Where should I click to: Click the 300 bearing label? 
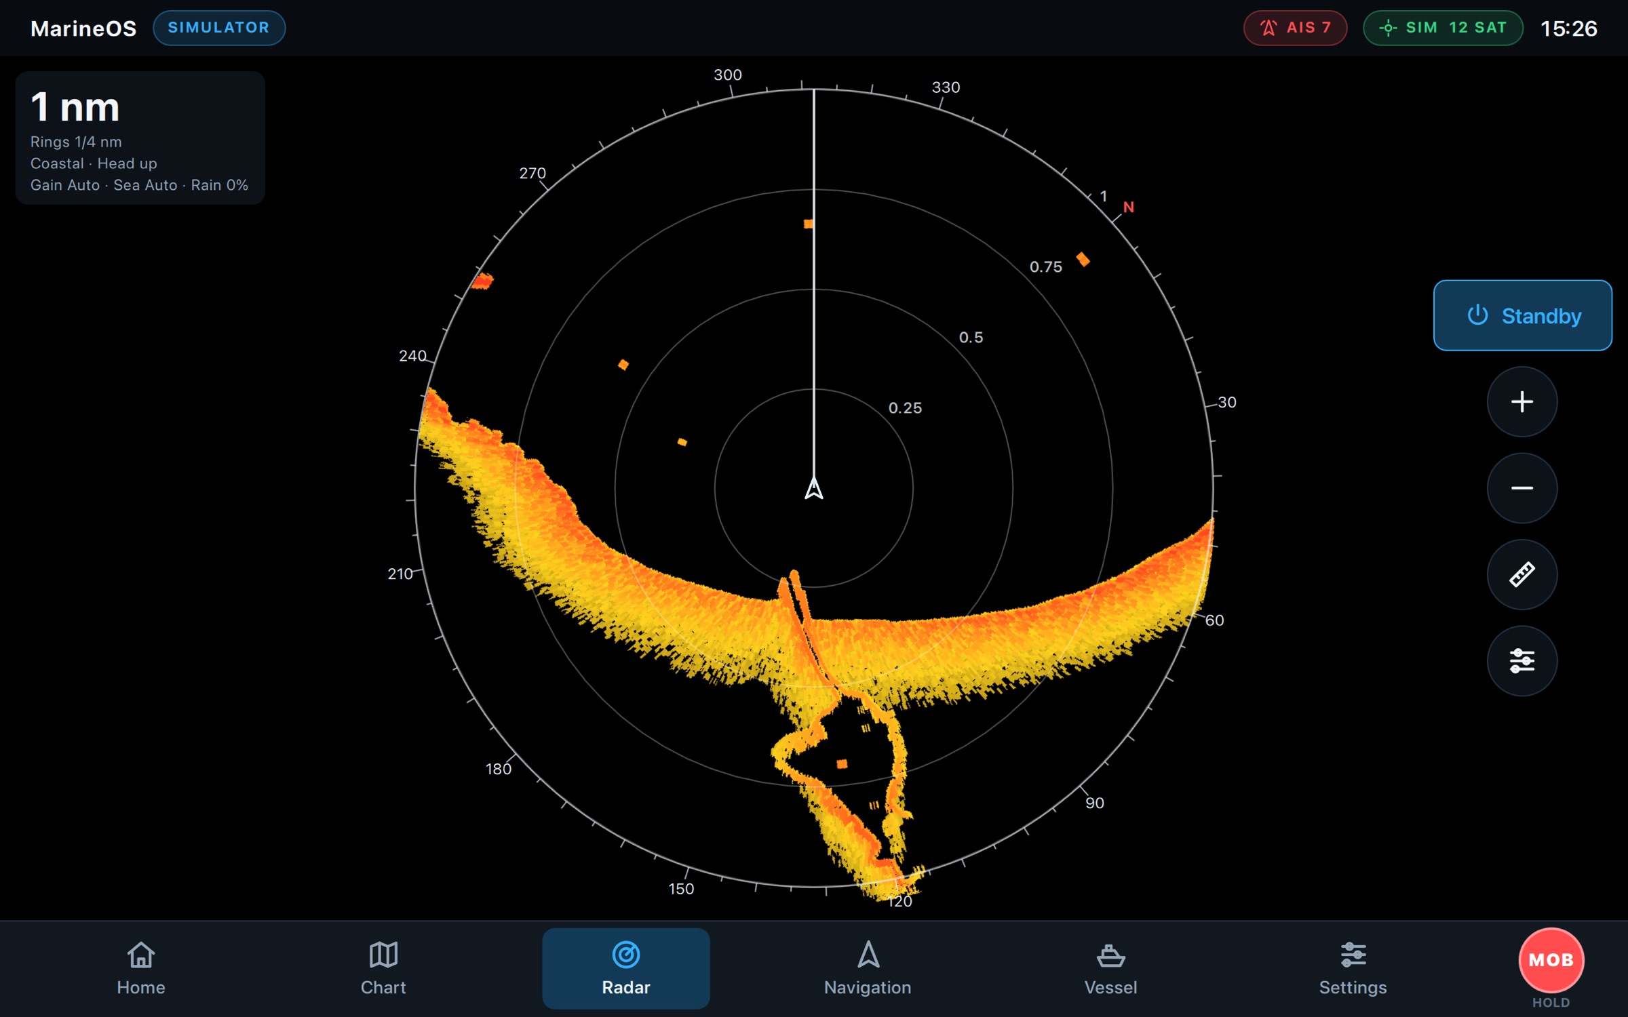[x=728, y=75]
